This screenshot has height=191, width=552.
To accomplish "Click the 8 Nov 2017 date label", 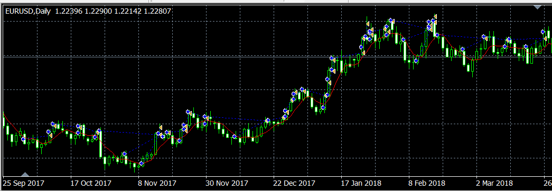I will 157,183.
